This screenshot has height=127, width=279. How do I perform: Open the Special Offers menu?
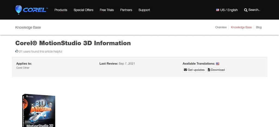click(83, 10)
